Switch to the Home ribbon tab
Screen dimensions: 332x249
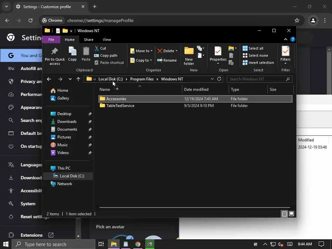(70, 40)
